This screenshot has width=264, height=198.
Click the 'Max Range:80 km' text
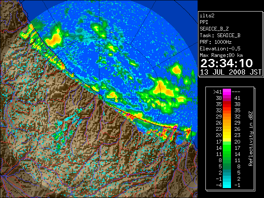[x=221, y=55]
